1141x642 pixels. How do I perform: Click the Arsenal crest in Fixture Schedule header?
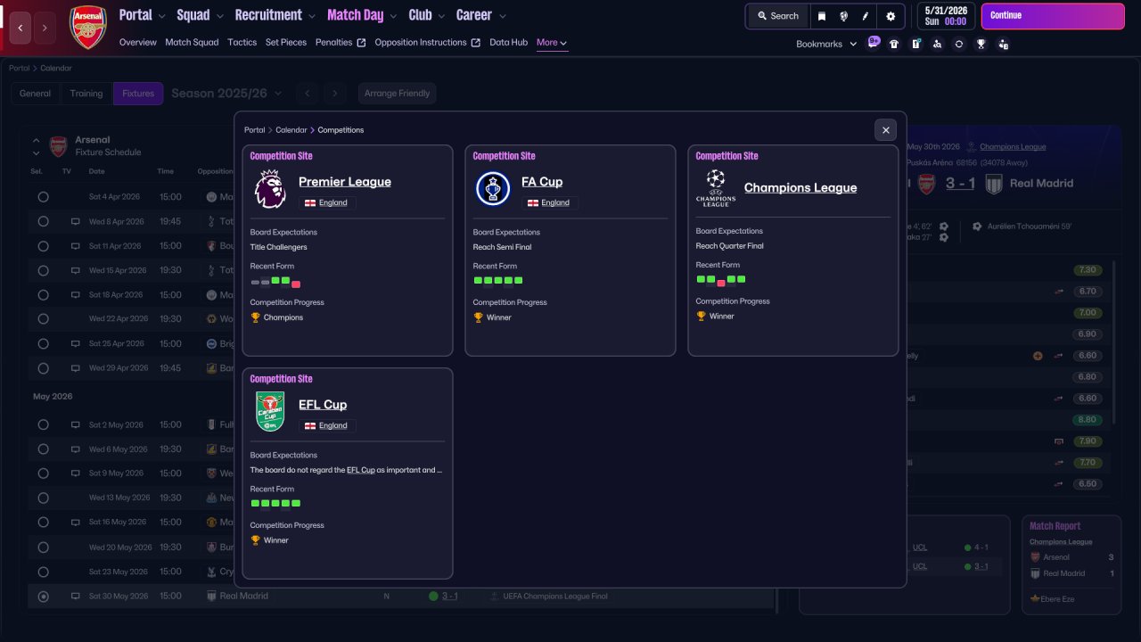(58, 146)
